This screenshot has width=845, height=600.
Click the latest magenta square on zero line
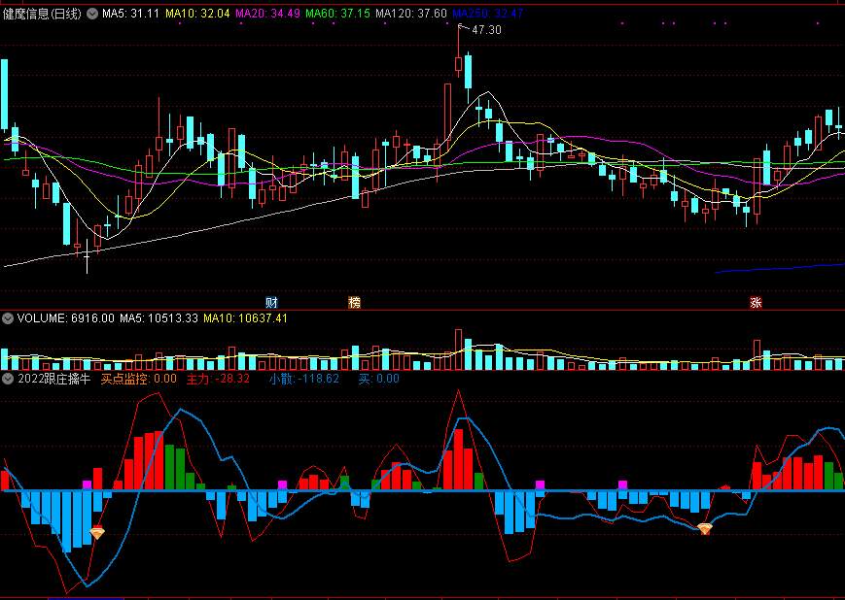[622, 484]
